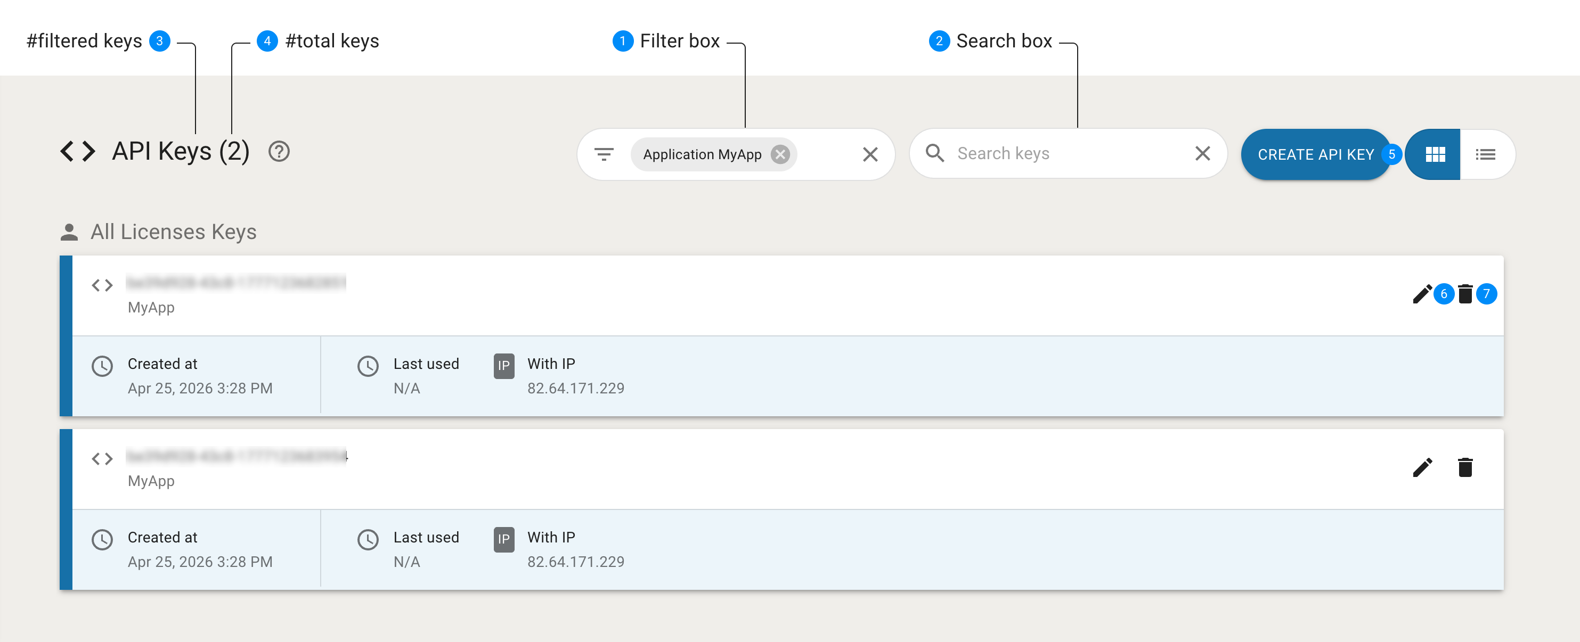1580x642 pixels.
Task: Click the API Keys (2) title
Action: [181, 152]
